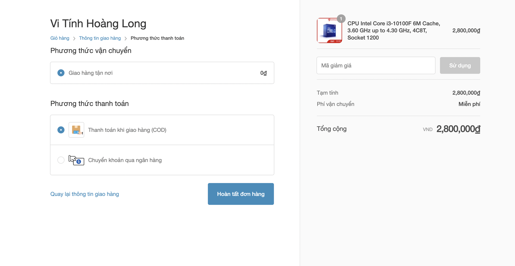Screen dimensions: 515x266
Task: Click the Phương thức vận chuyển heading
Action: [91, 51]
